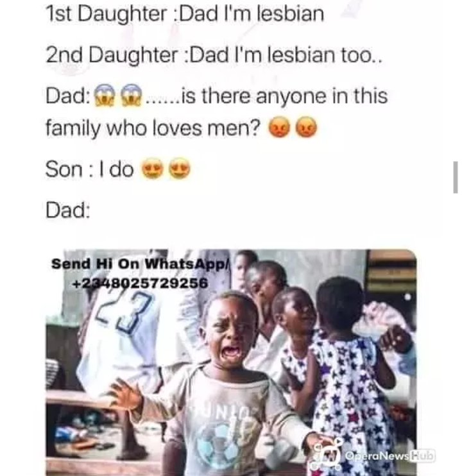The width and height of the screenshot is (462, 476).
Task: Click the second screaming face emoji
Action: [x=131, y=96]
